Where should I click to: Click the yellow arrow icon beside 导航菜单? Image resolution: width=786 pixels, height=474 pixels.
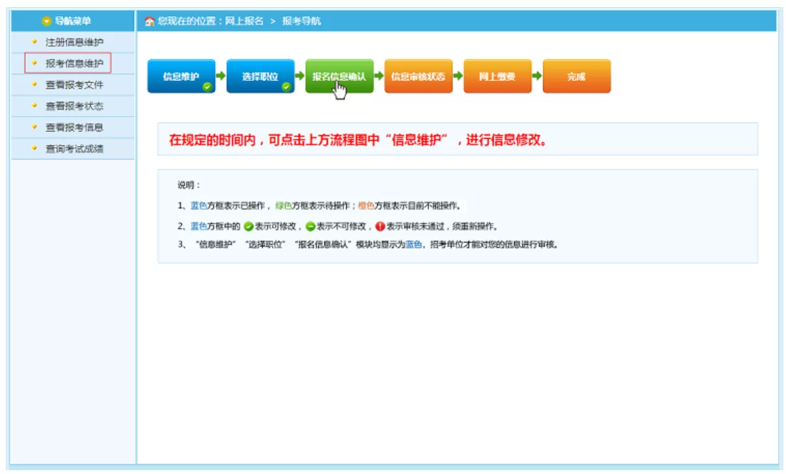tap(46, 21)
